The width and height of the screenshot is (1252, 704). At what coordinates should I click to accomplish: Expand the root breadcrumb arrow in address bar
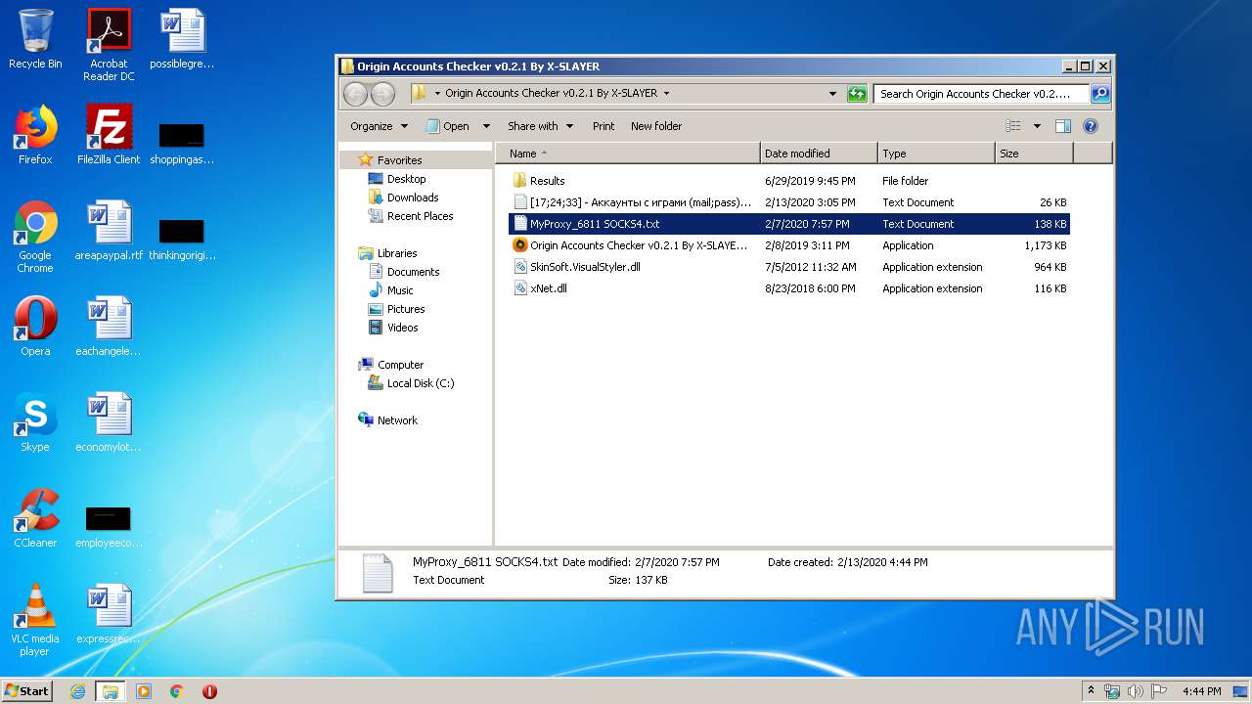coord(437,94)
